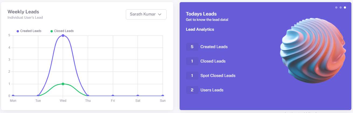Select the Wednesday Closed Leads data point
The height and width of the screenshot is (113, 353).
point(63,84)
